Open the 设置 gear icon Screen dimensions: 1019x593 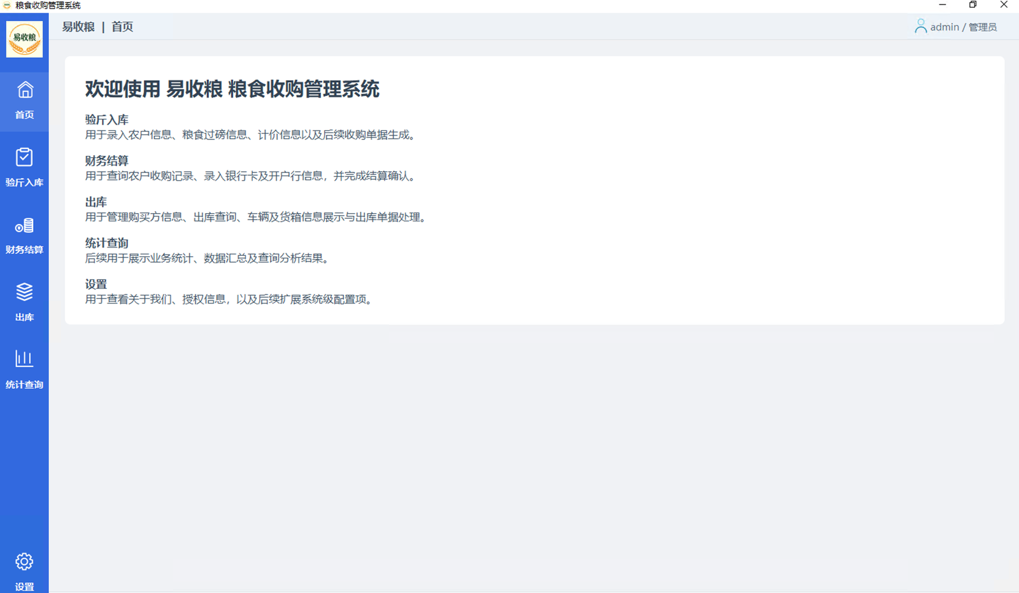24,562
